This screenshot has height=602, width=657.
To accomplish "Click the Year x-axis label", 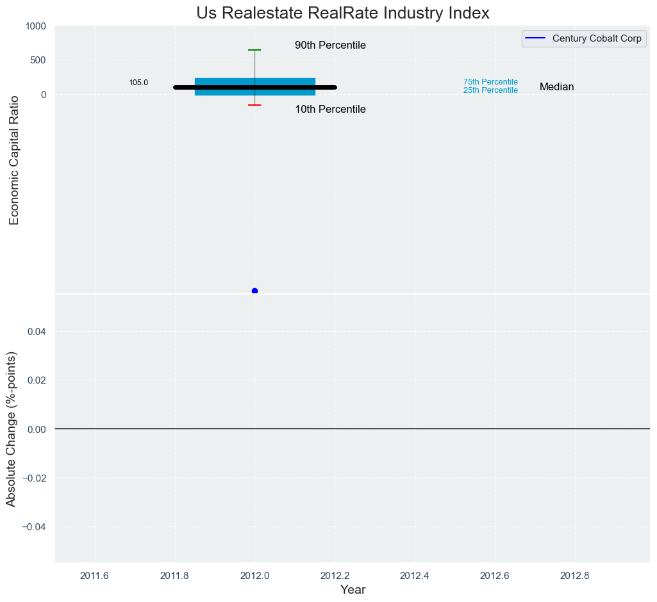I will [x=353, y=590].
